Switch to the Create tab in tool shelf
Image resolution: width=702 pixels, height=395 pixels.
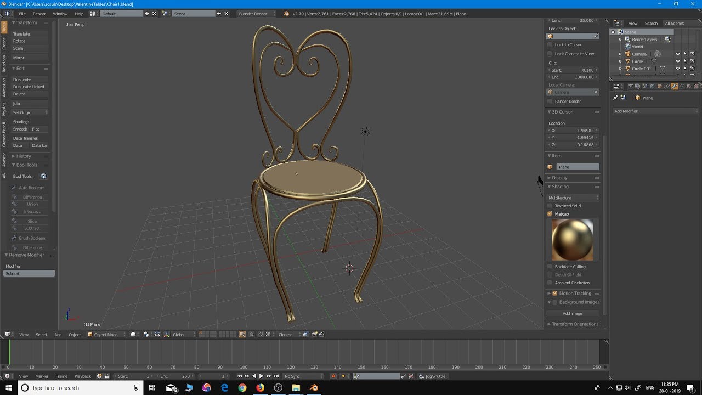pos(4,43)
